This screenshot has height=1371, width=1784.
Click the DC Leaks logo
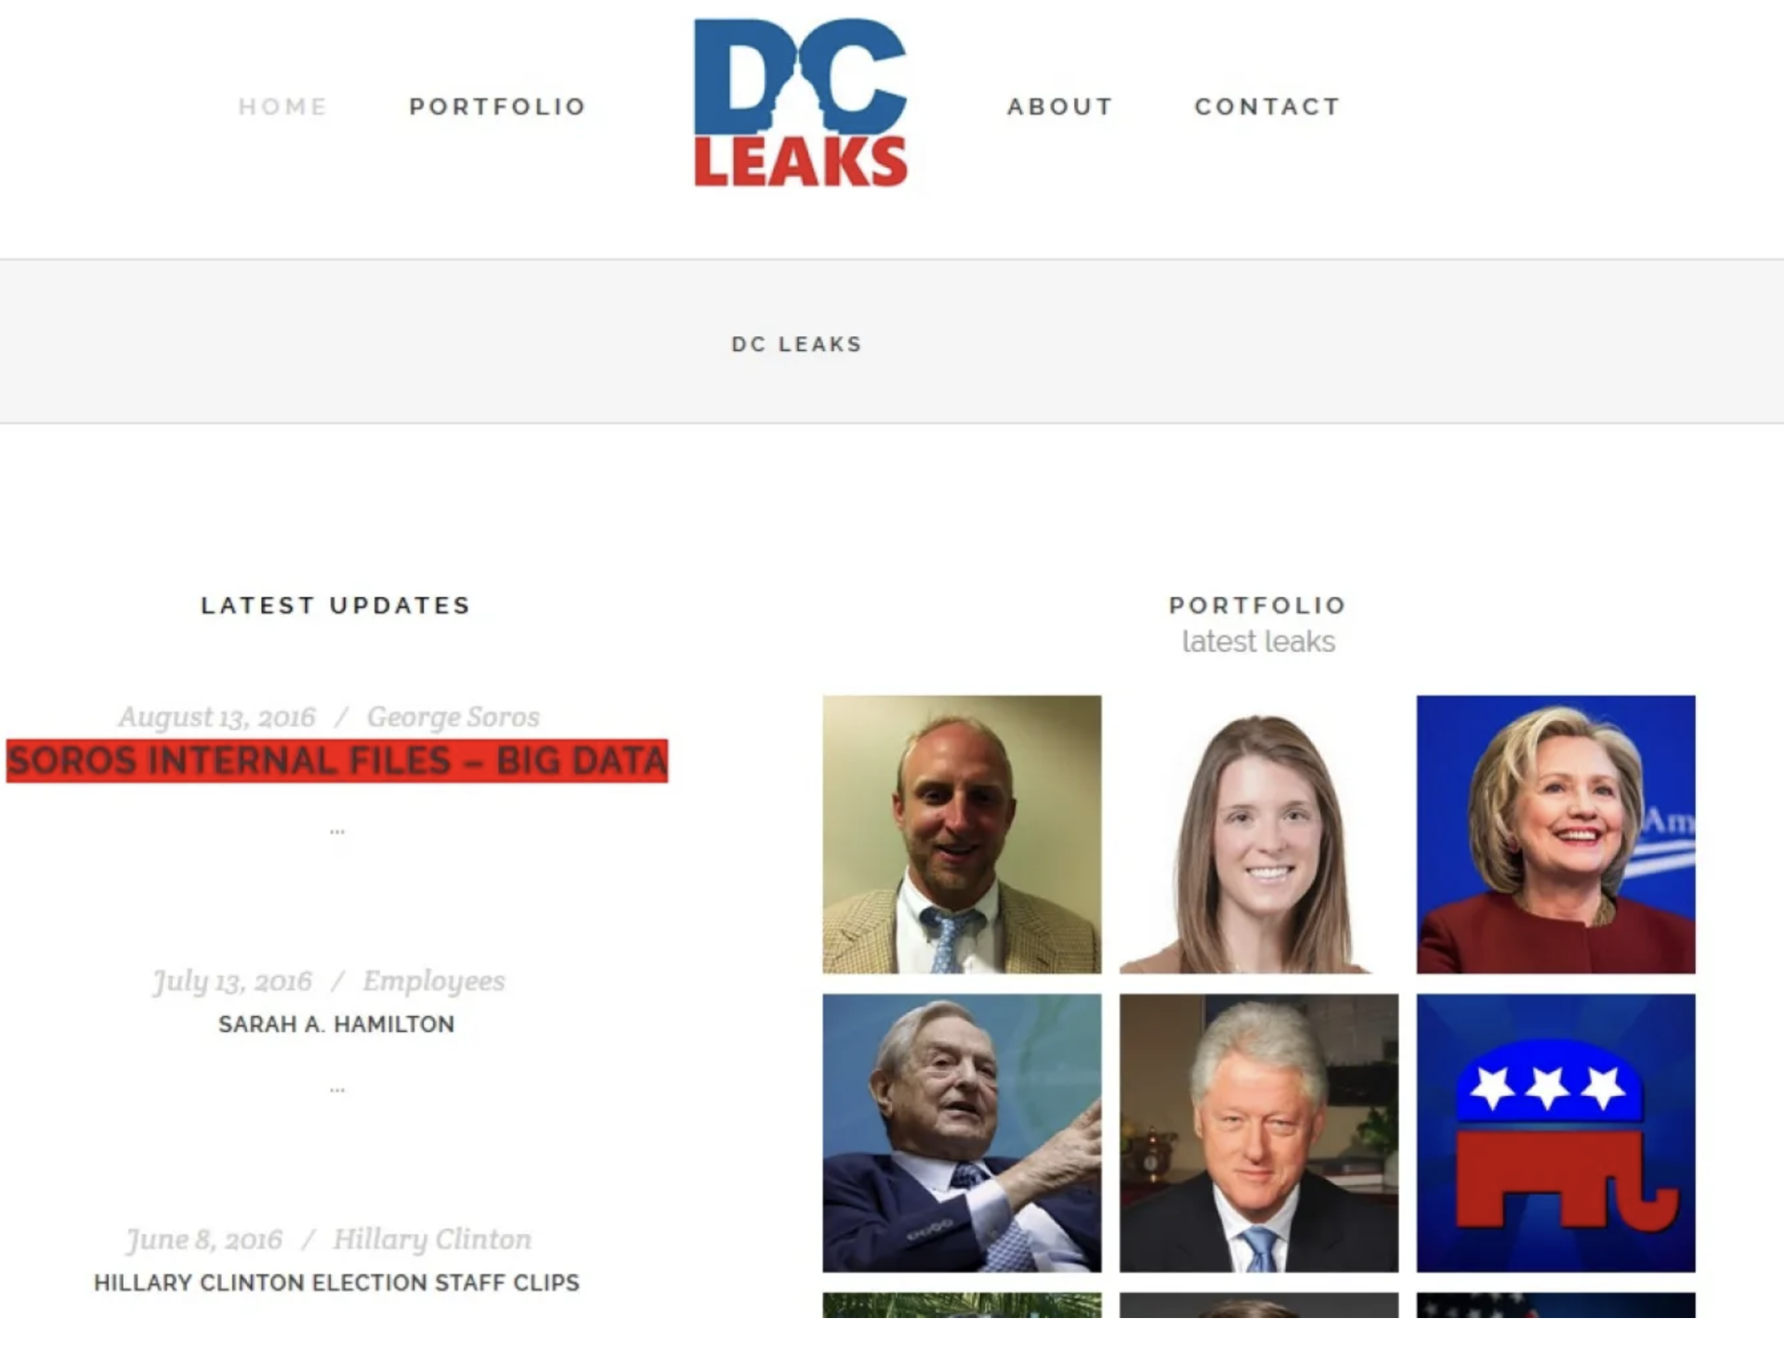point(800,102)
